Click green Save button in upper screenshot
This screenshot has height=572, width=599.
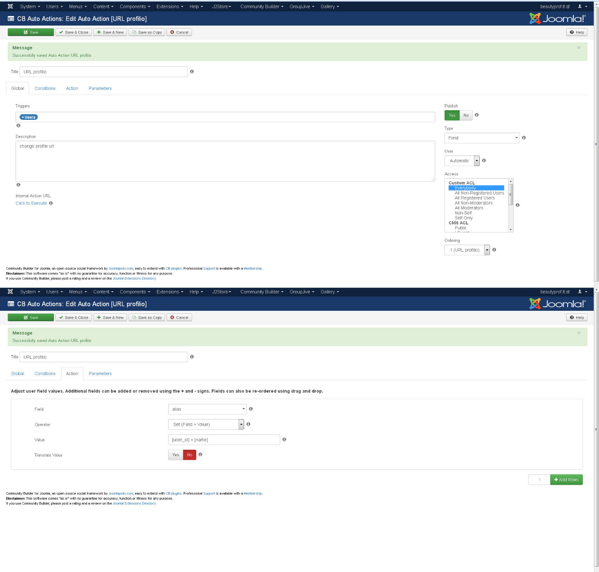pyautogui.click(x=31, y=32)
